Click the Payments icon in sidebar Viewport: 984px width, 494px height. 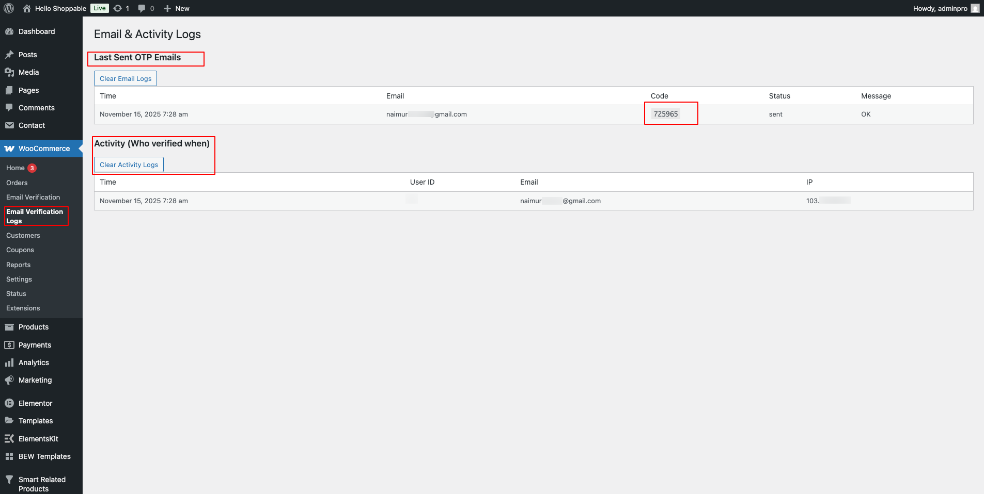[x=10, y=344]
